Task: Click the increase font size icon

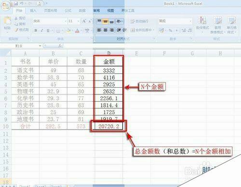Action: [84, 21]
